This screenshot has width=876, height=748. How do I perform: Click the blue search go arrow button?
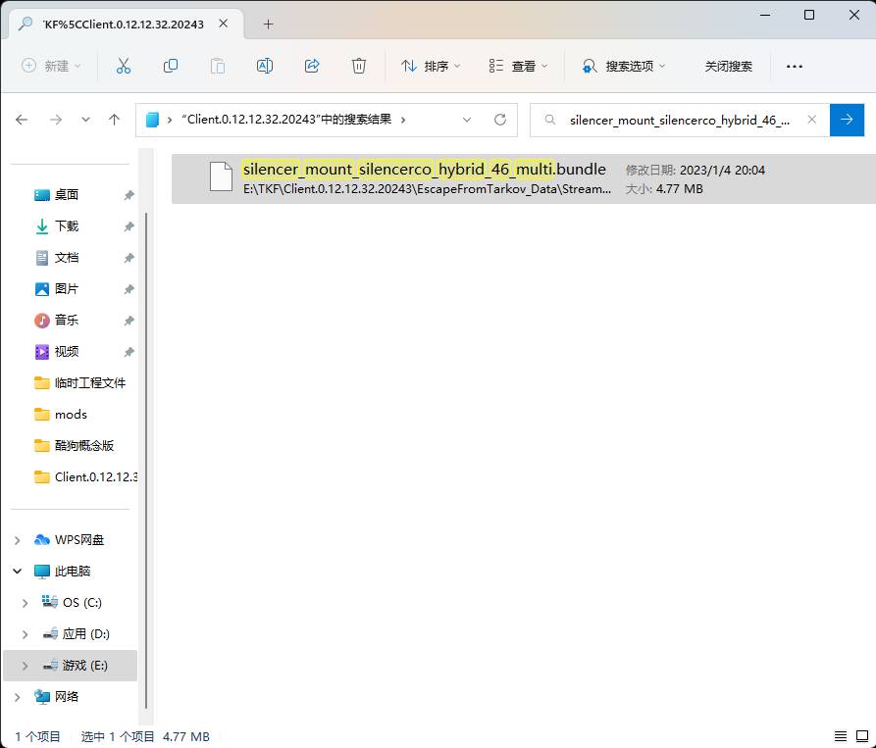[x=847, y=120]
